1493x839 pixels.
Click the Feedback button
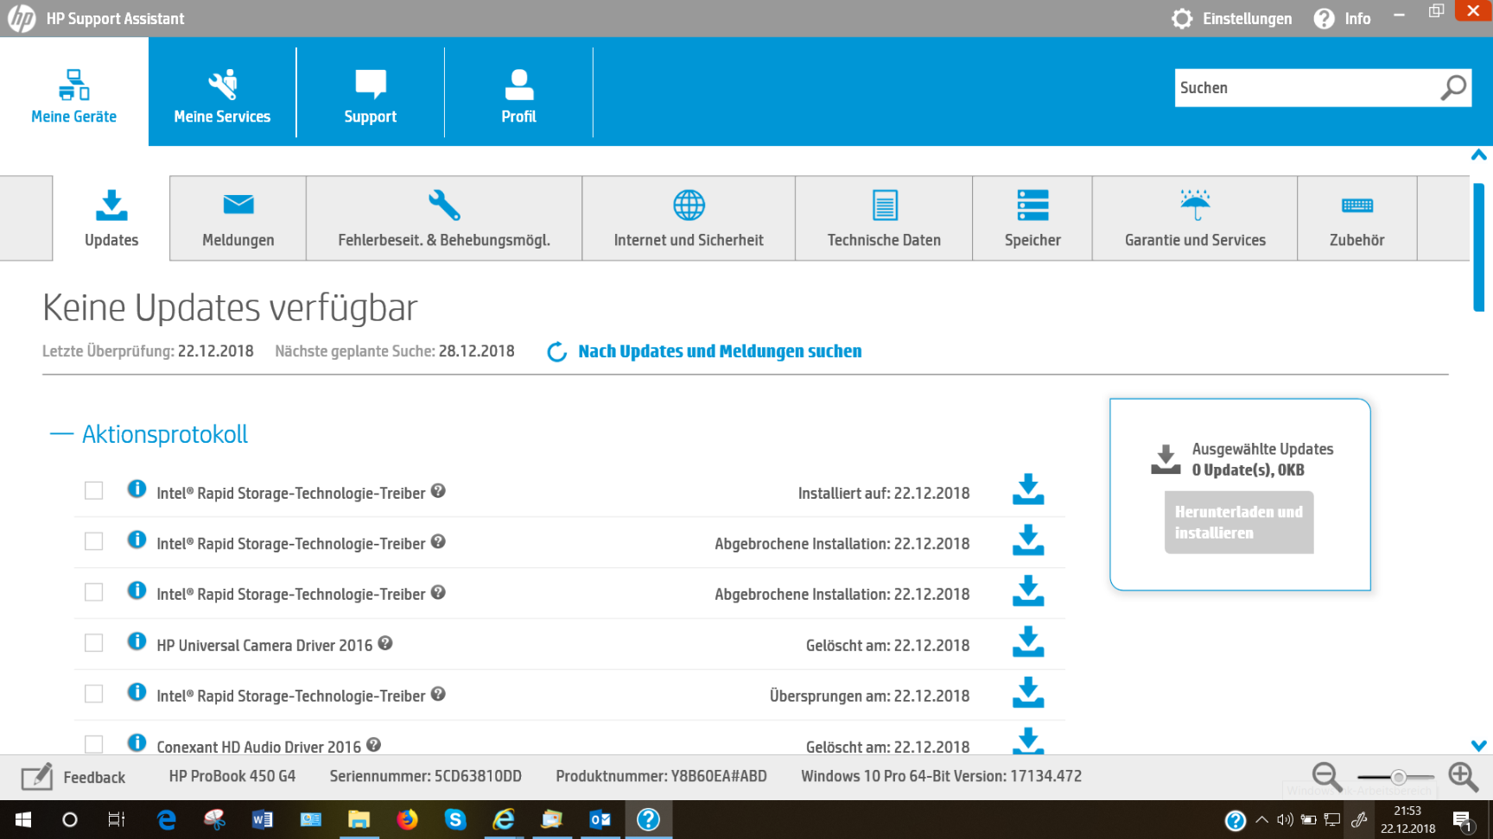[73, 778]
